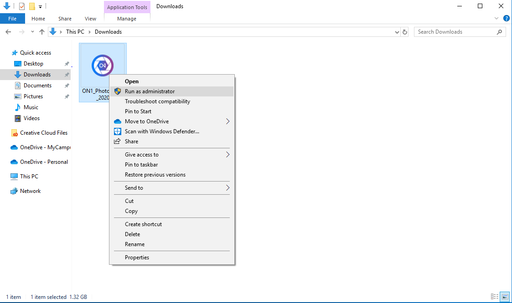Select Documents in Quick access
The image size is (512, 303).
pyautogui.click(x=37, y=86)
